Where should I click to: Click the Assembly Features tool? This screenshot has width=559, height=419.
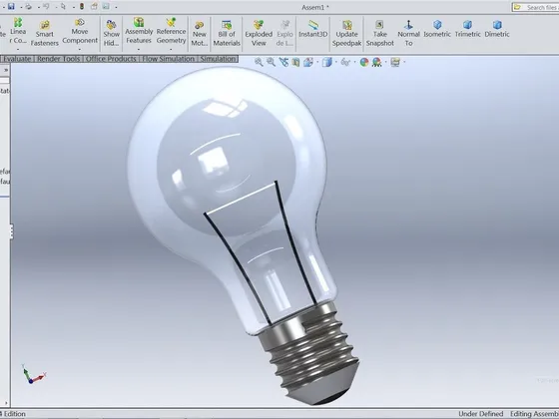tap(139, 31)
